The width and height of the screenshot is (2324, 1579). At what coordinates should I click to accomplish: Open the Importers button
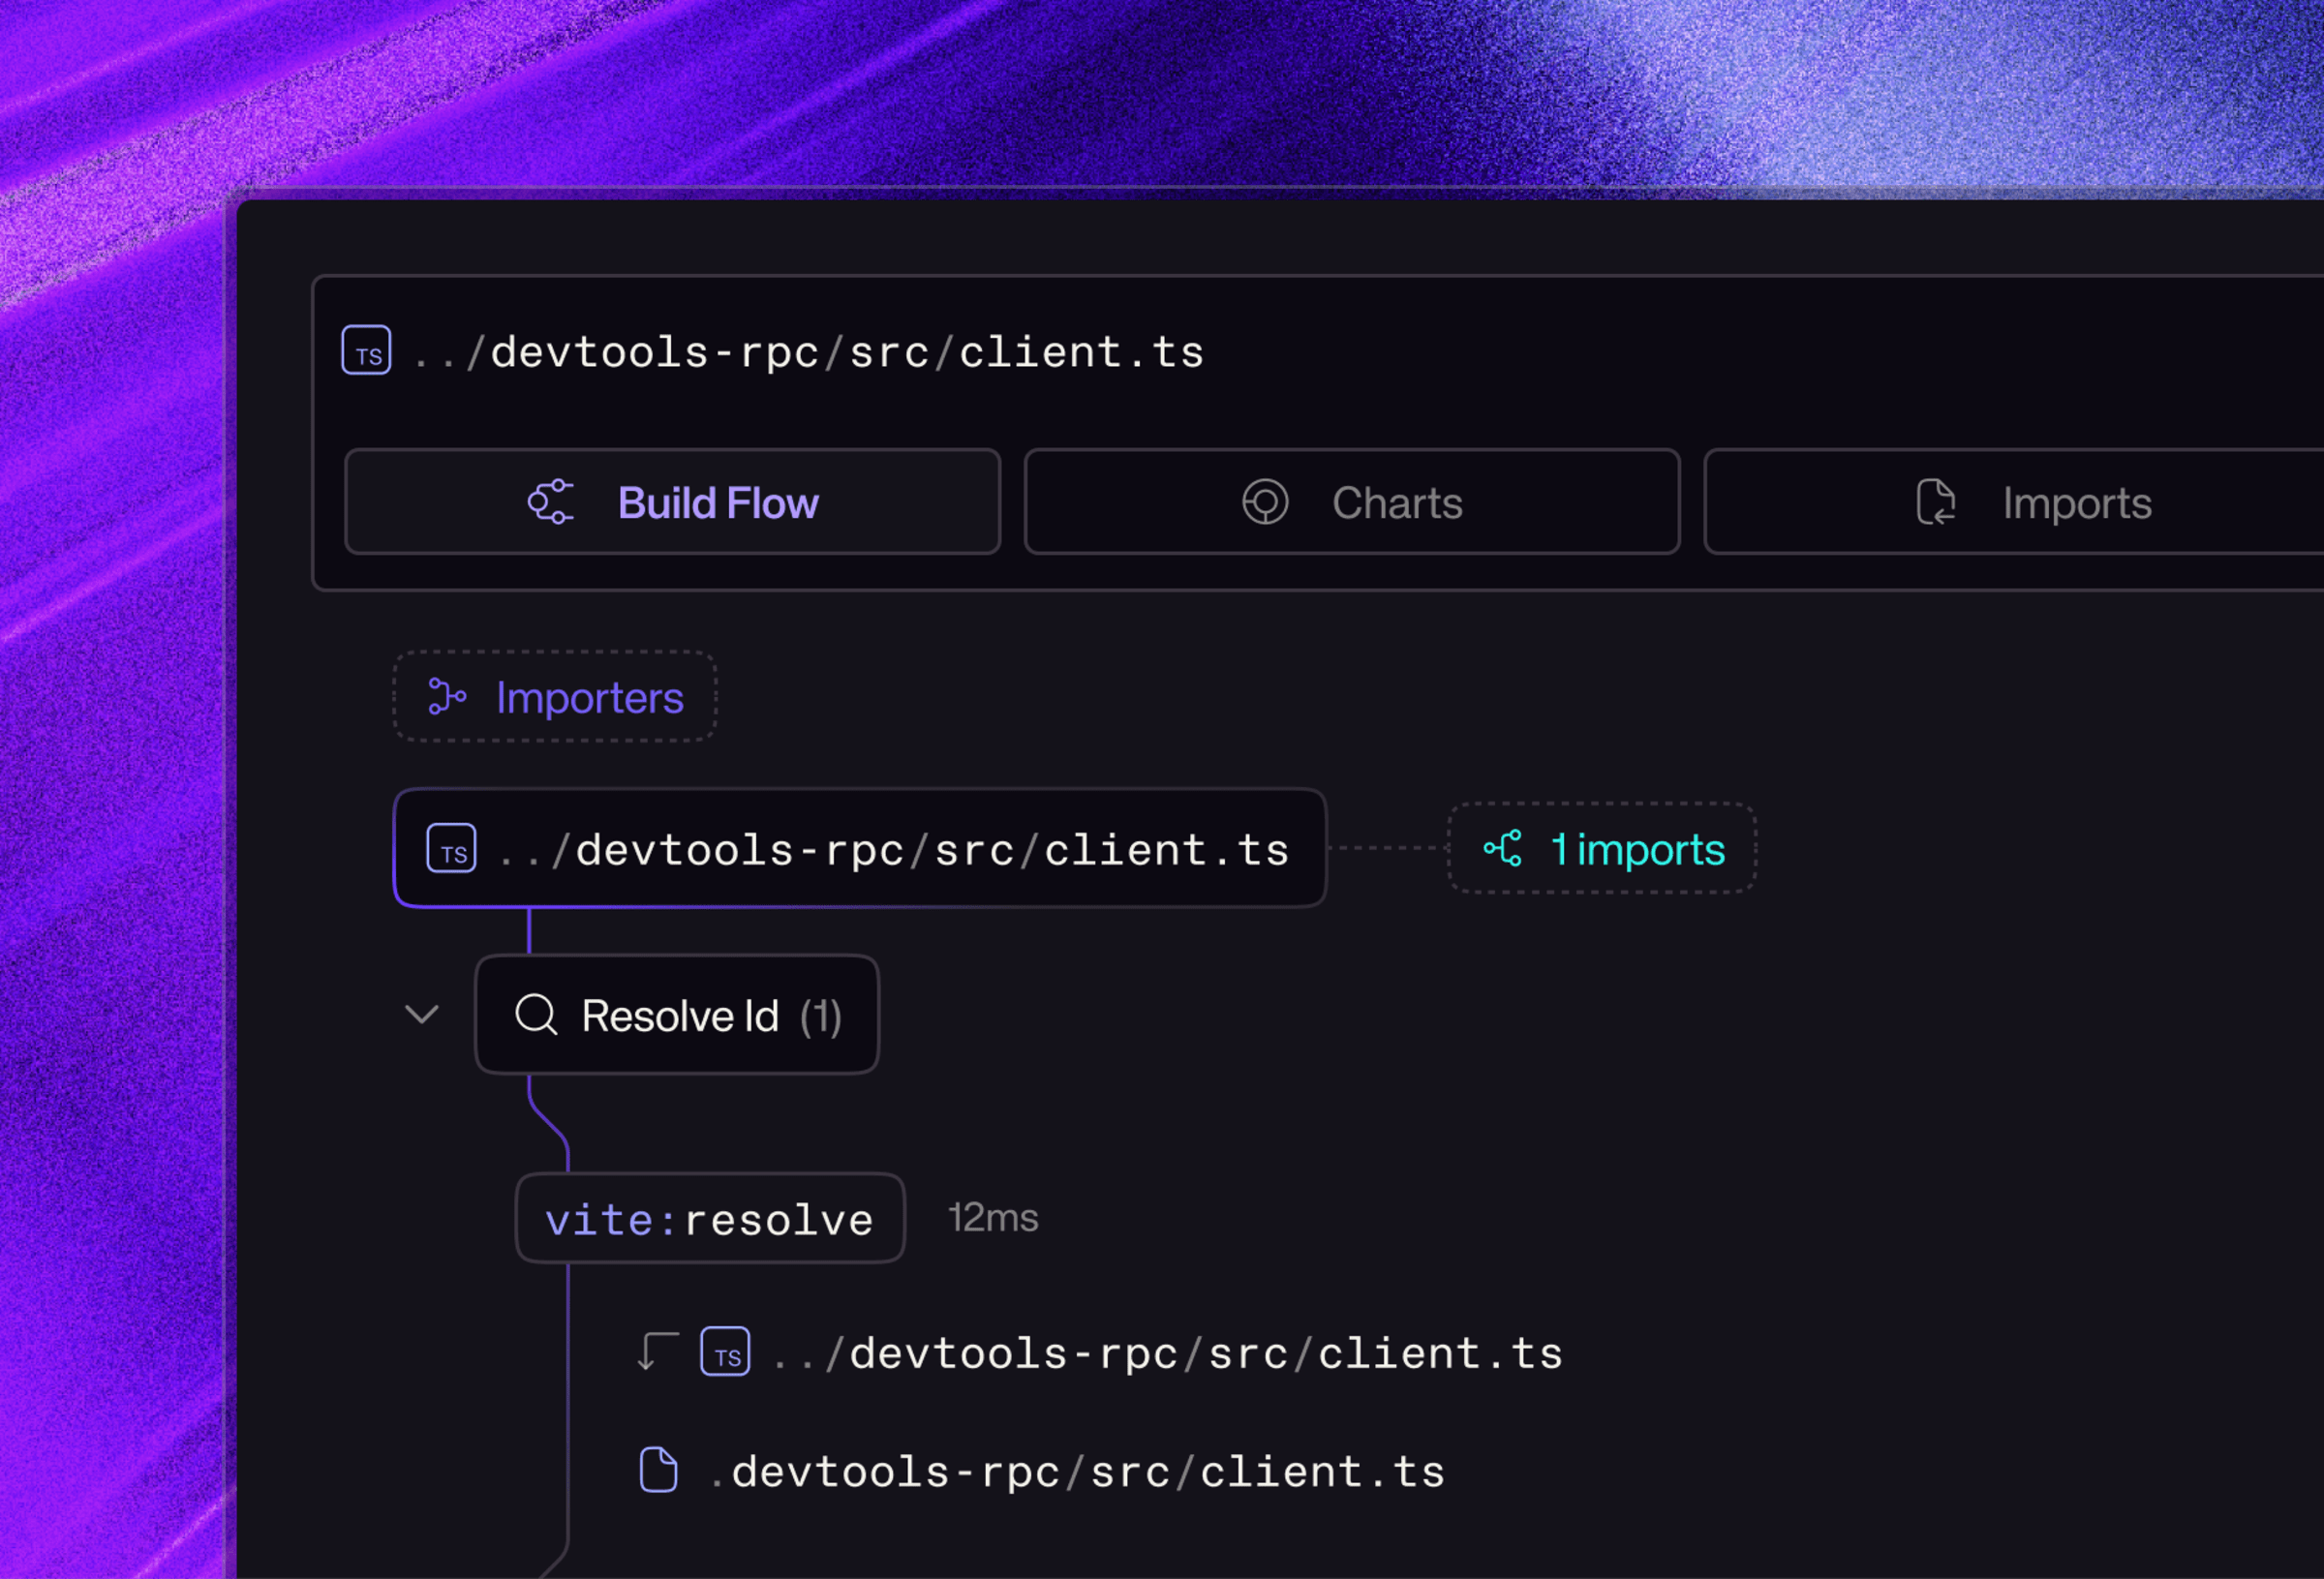555,697
